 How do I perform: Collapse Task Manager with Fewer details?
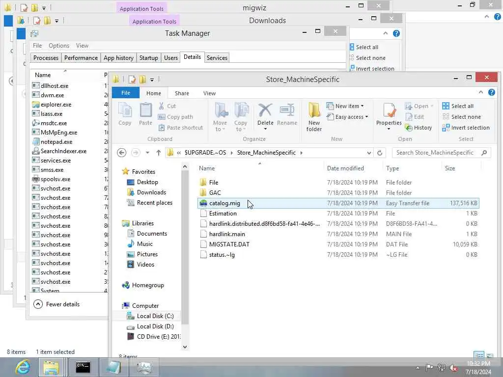[57, 304]
